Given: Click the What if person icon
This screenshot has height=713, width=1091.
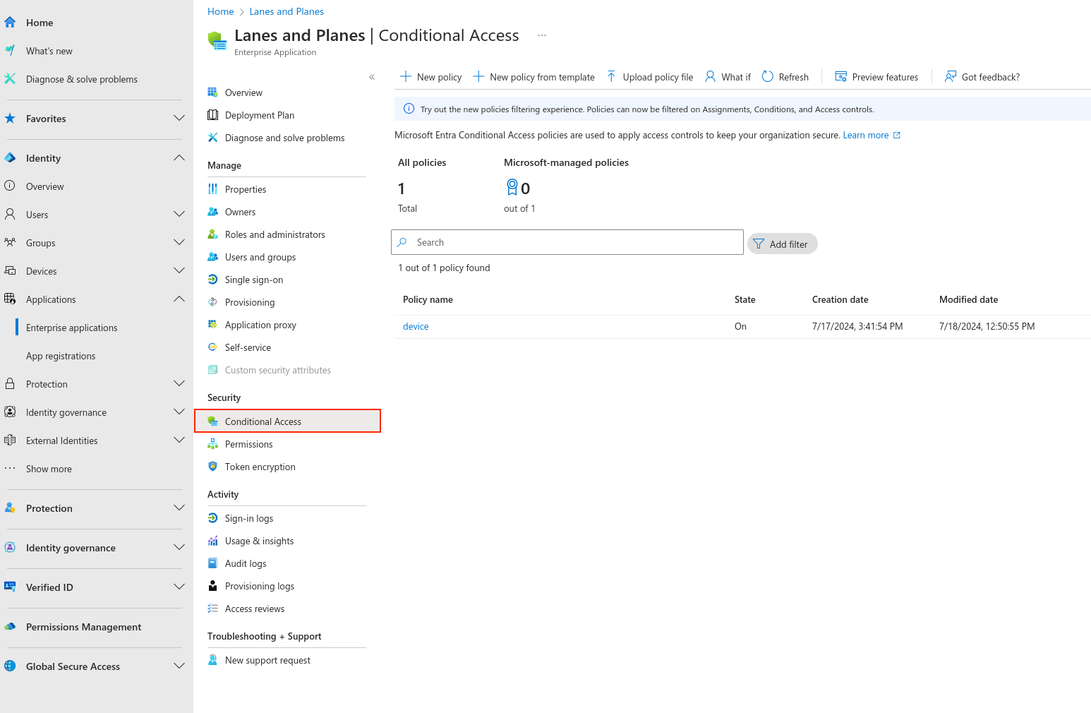Looking at the screenshot, I should tap(711, 76).
